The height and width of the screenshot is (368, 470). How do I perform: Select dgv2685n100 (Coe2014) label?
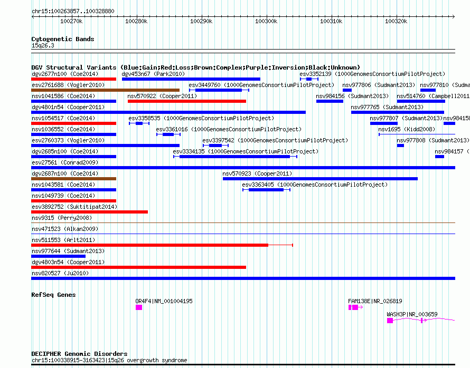pyautogui.click(x=65, y=151)
